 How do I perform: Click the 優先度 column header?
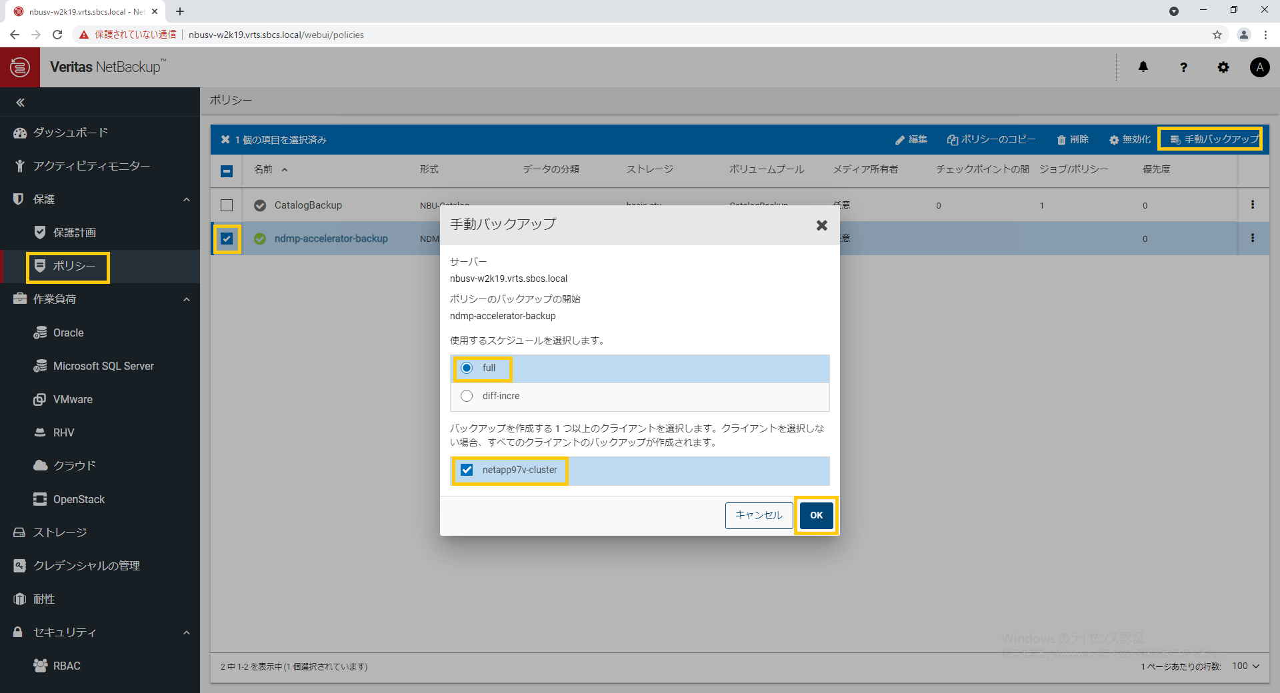pyautogui.click(x=1157, y=169)
